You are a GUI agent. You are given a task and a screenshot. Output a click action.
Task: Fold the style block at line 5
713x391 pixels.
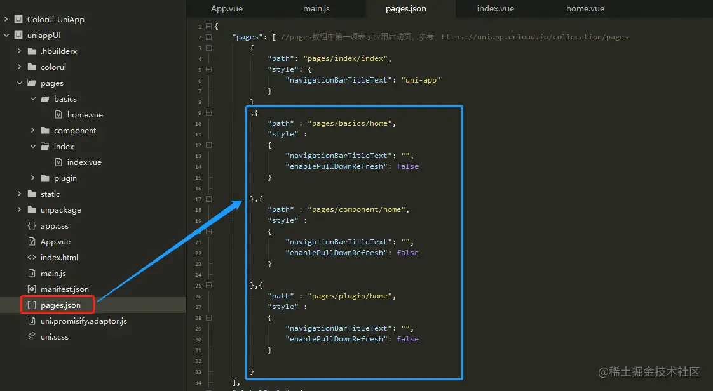[208, 69]
